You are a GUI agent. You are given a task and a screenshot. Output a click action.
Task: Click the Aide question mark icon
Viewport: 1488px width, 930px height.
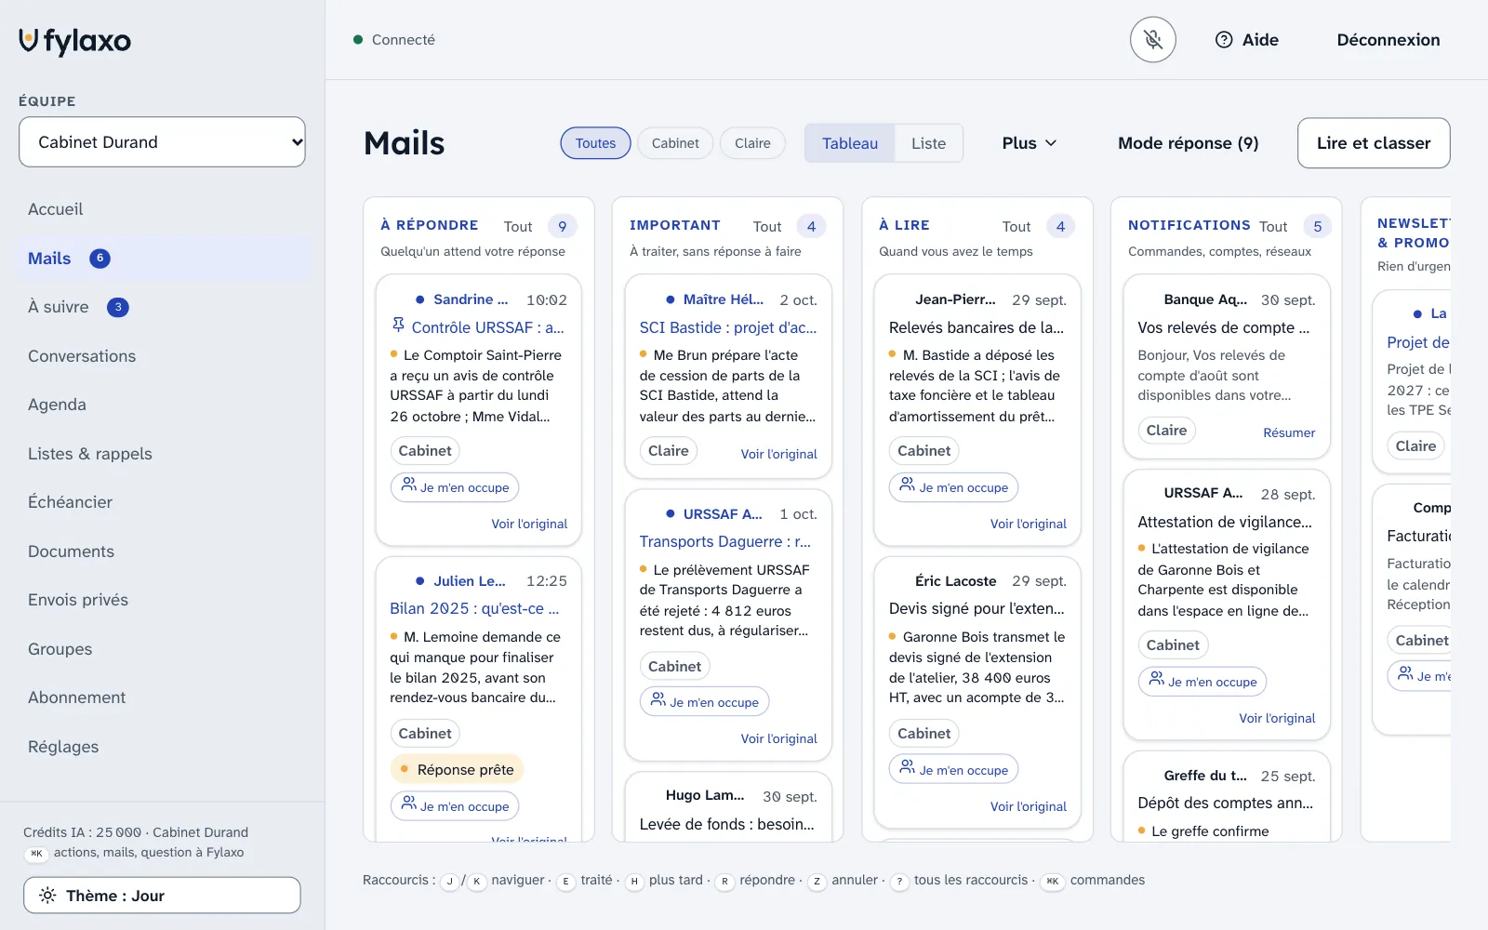1224,40
